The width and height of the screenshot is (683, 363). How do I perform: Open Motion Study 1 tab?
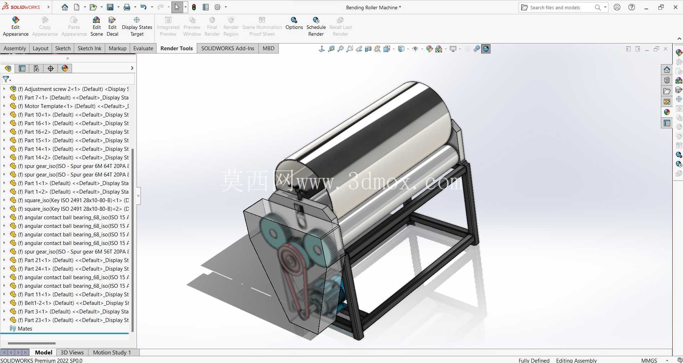(112, 352)
